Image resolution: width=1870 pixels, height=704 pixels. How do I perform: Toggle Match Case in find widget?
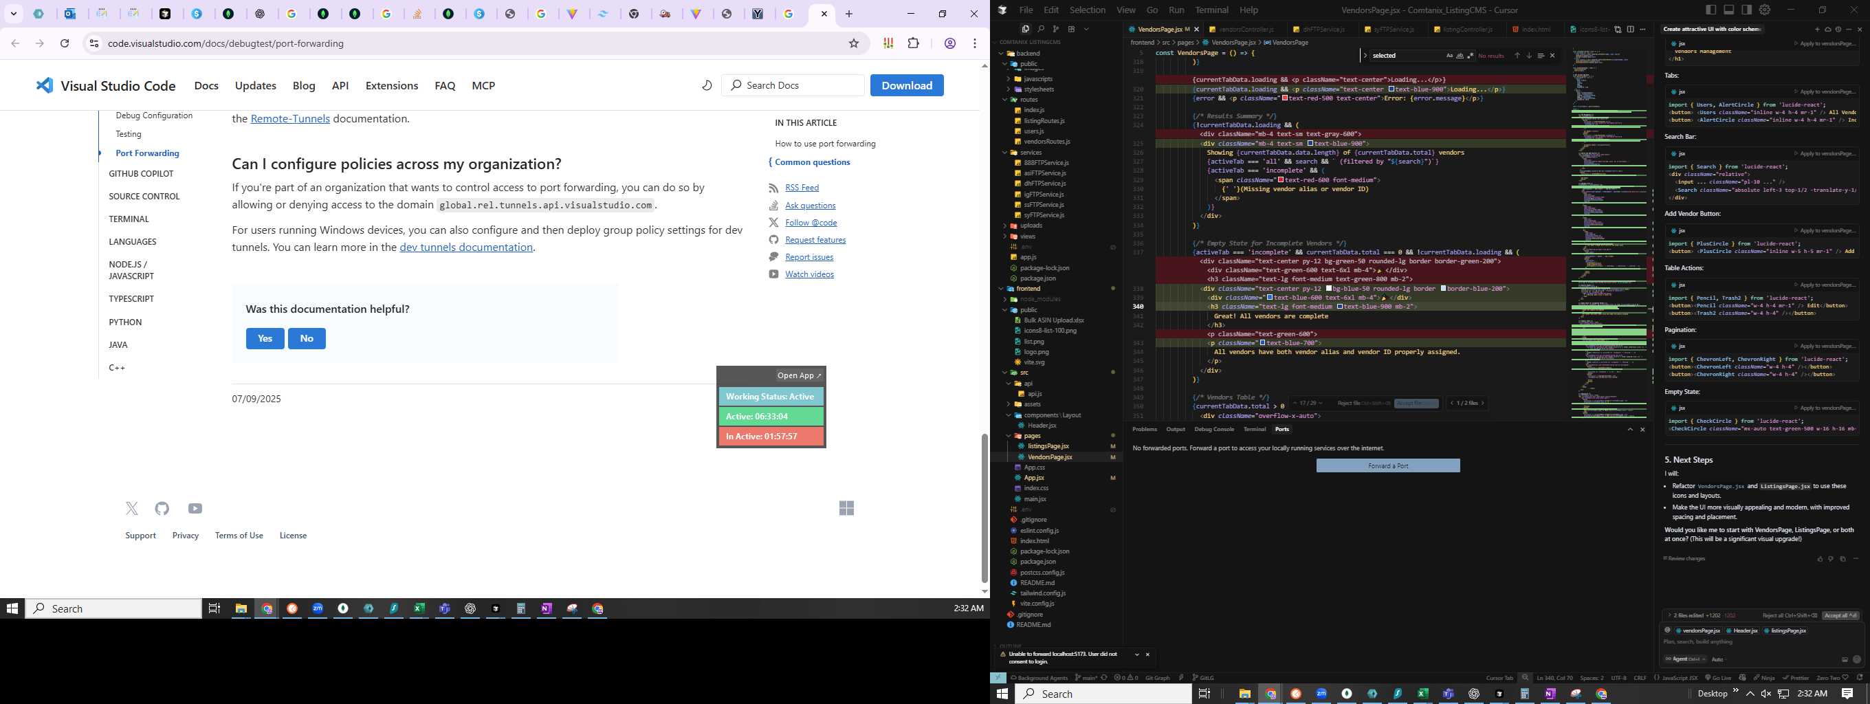point(1450,55)
